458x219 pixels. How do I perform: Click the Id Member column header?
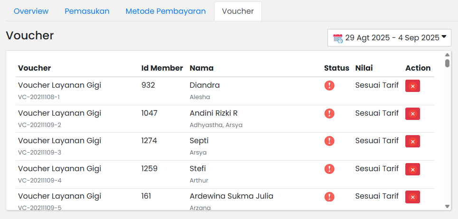(162, 68)
